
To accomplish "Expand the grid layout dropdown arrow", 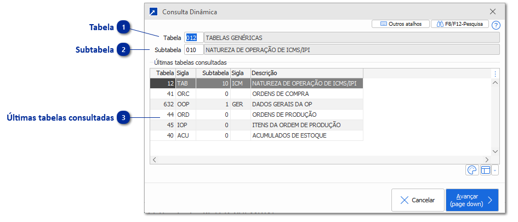I will pos(495,170).
